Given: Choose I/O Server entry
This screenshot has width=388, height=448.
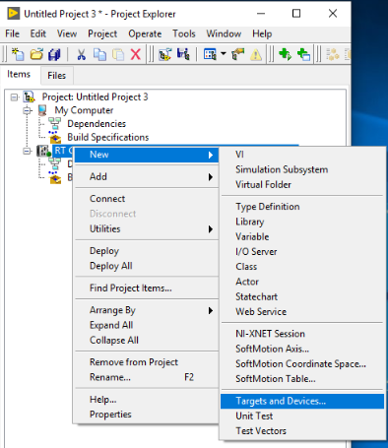Looking at the screenshot, I should (302, 252).
